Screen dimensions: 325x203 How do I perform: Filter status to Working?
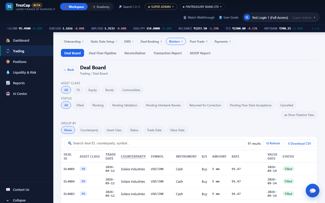click(x=98, y=105)
